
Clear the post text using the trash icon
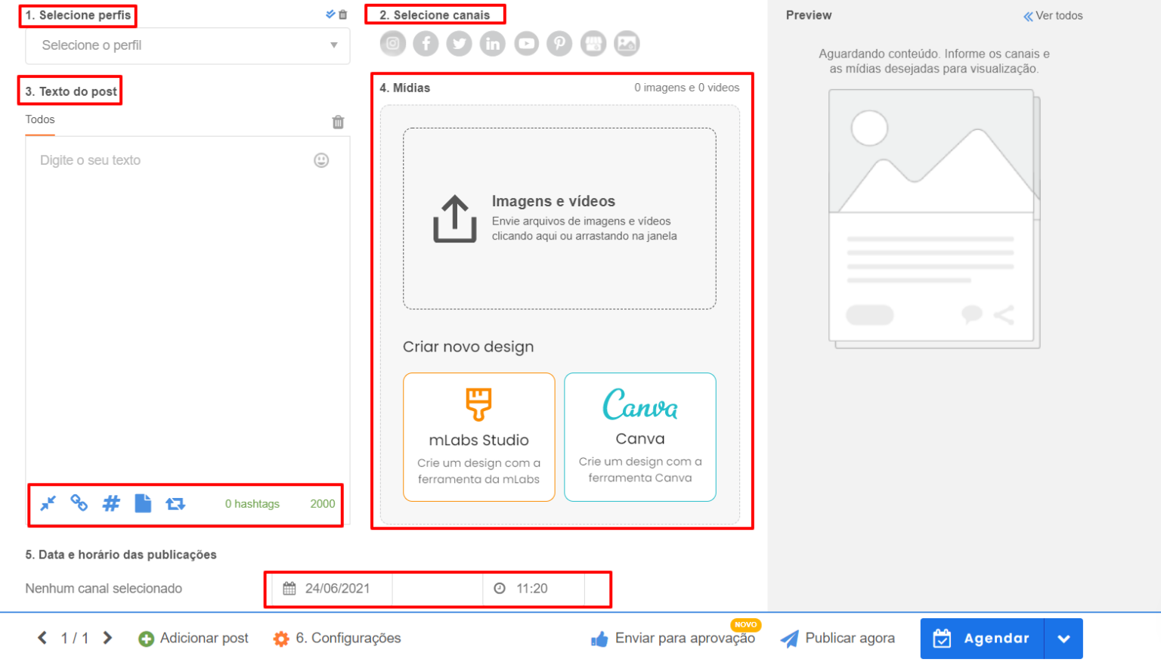(338, 122)
